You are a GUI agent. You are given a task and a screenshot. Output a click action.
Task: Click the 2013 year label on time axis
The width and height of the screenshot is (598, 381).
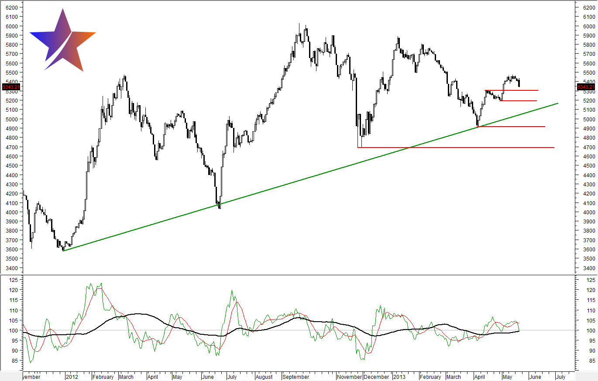[x=399, y=377]
